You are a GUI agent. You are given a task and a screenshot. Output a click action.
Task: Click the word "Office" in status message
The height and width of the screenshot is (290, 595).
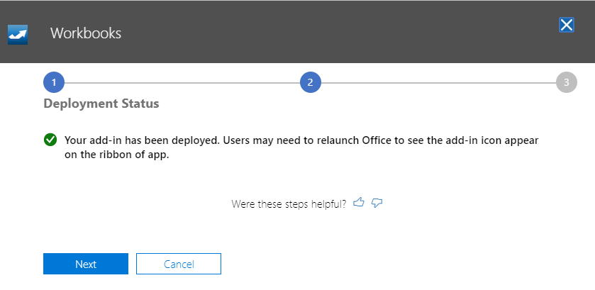point(377,140)
